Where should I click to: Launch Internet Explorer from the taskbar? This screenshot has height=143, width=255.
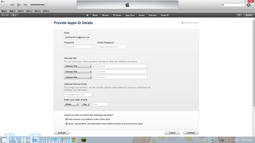click(14, 140)
